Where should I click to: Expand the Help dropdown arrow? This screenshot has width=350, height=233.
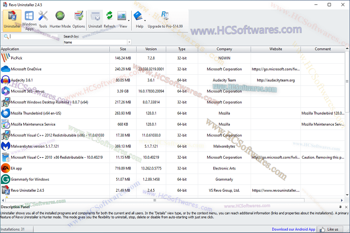(x=145, y=20)
